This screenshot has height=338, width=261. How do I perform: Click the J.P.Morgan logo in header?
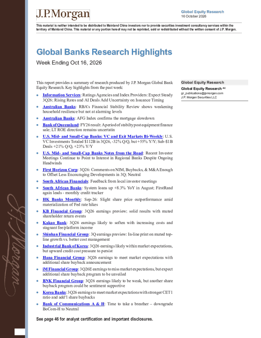coord(63,15)
